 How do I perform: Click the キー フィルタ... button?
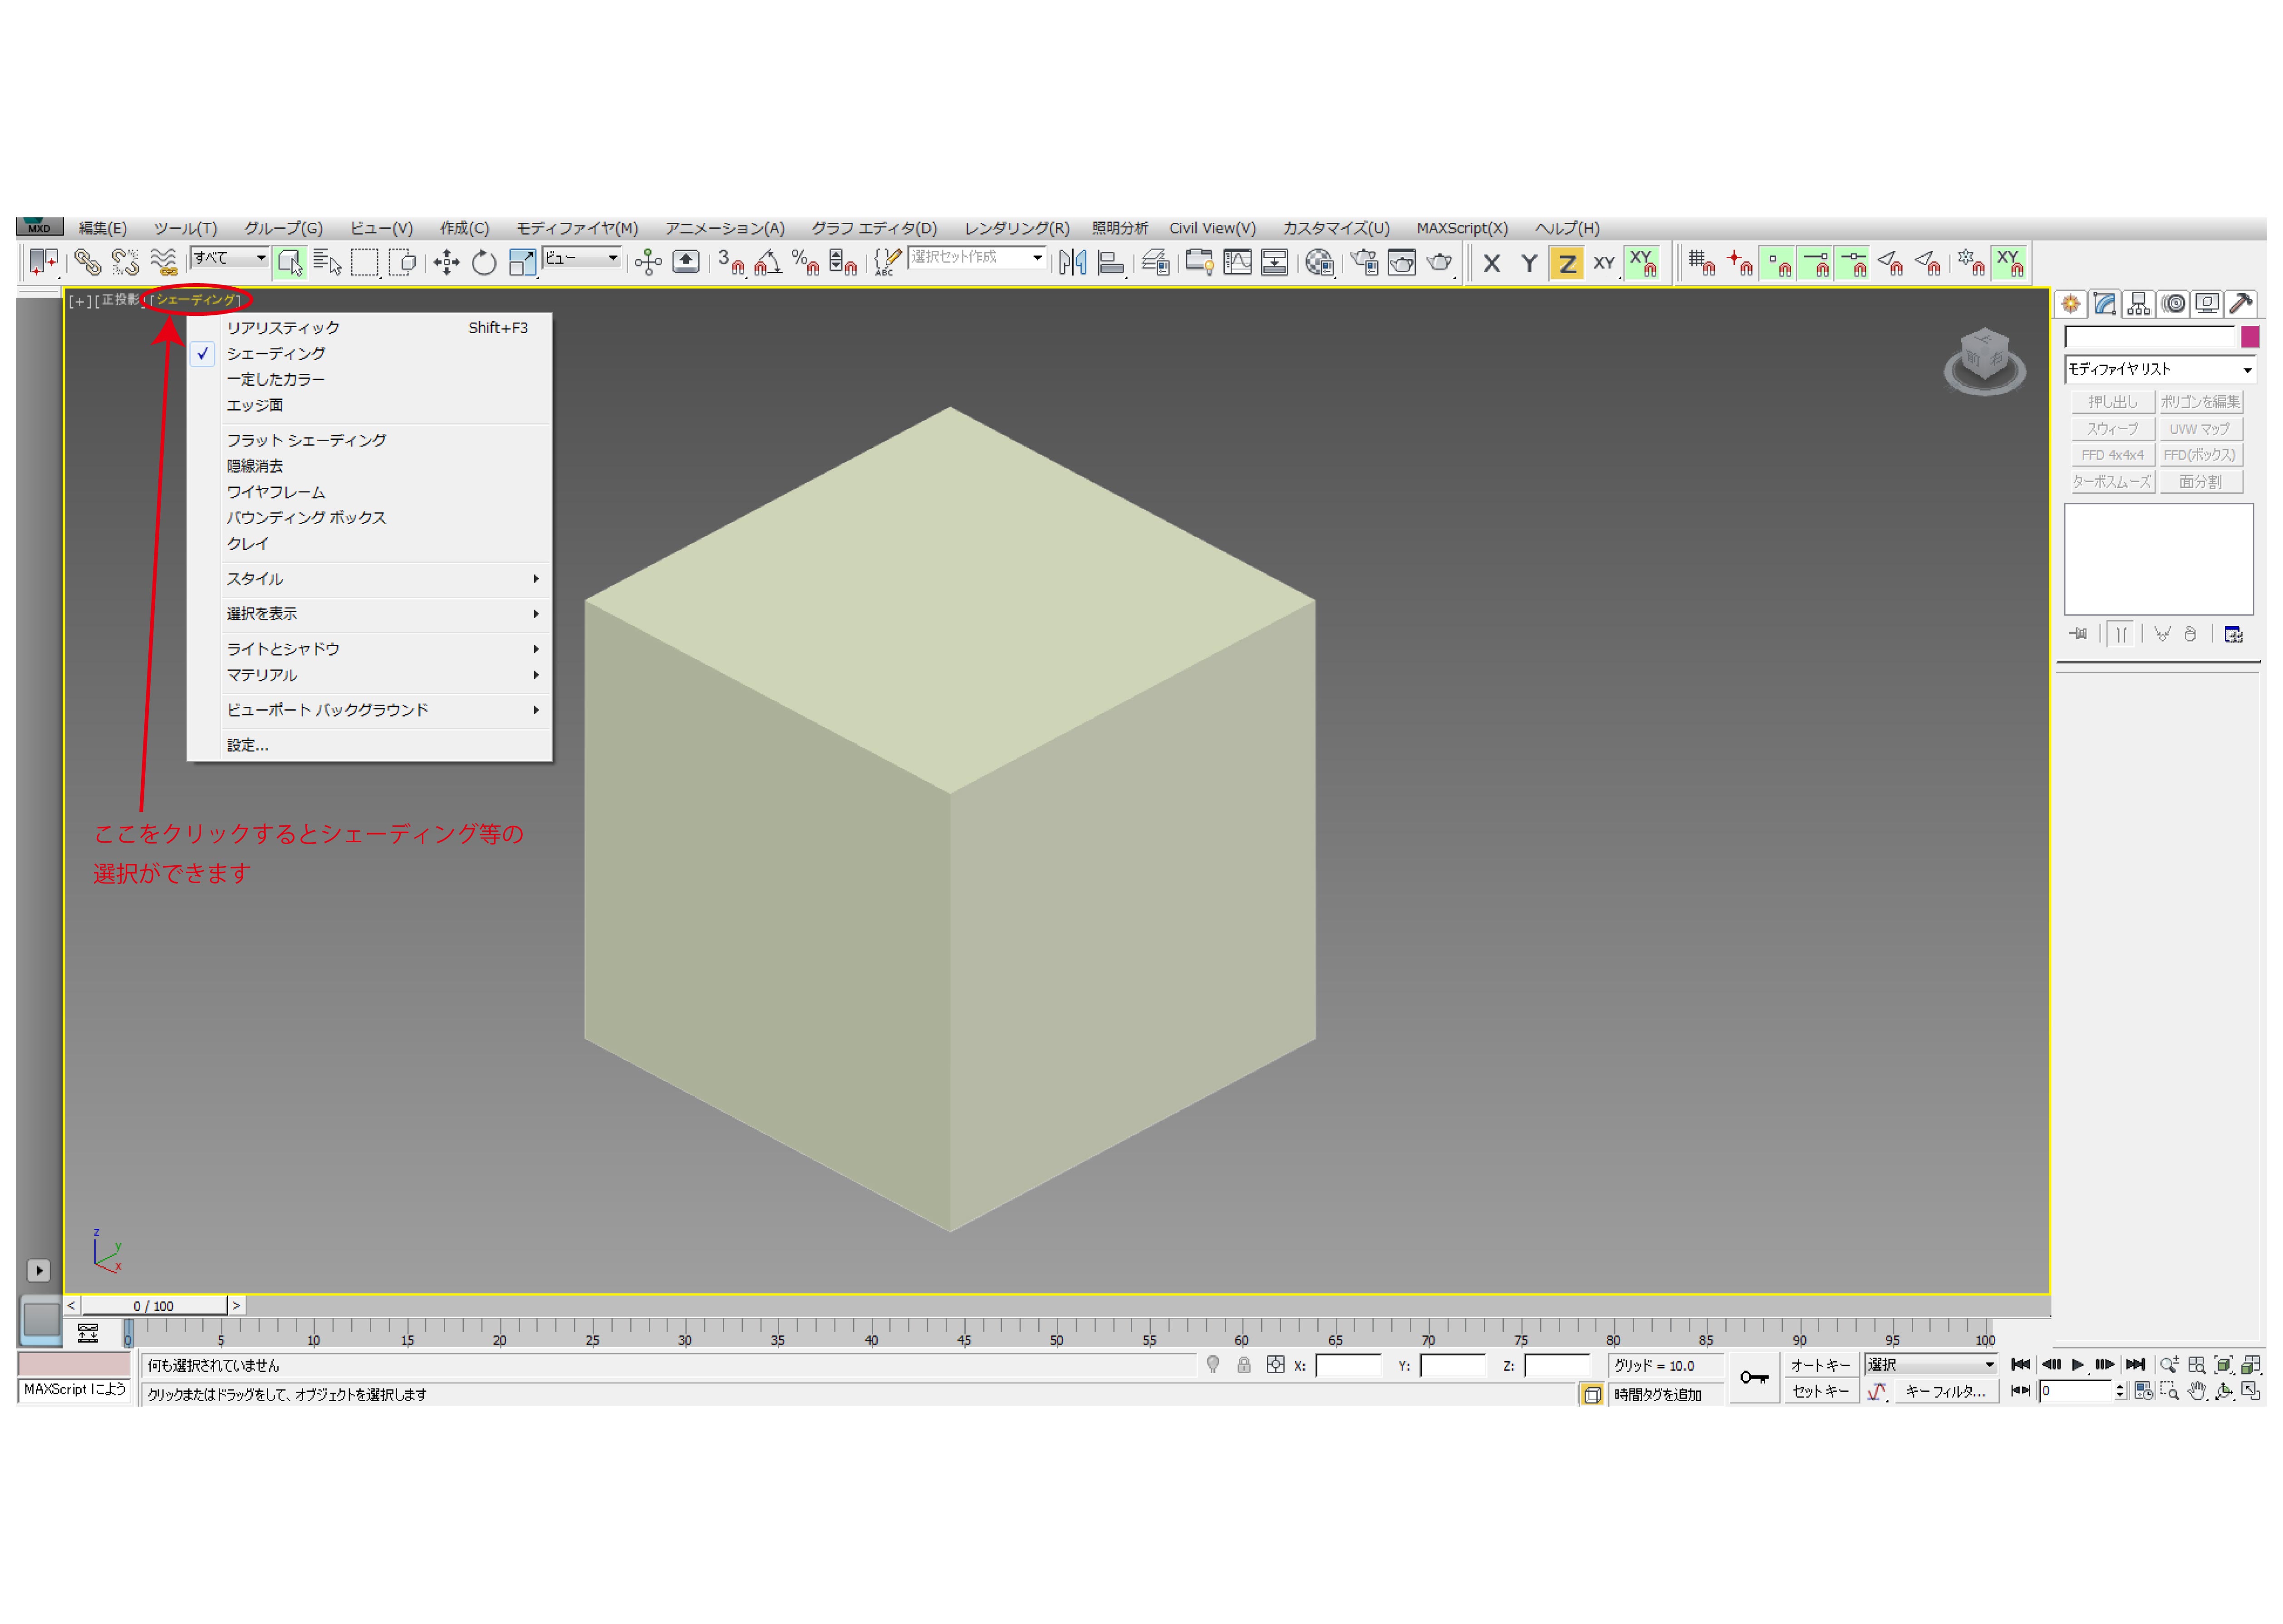pyautogui.click(x=1944, y=1391)
